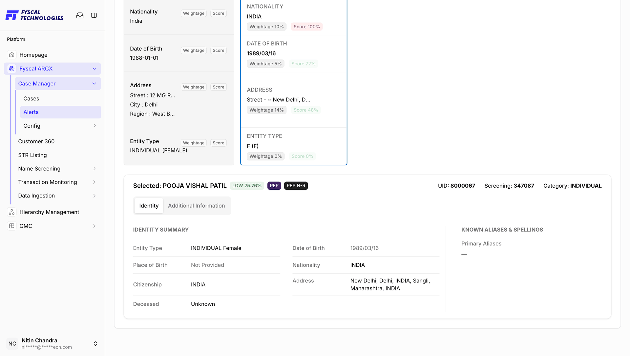Viewport: 630px width, 356px height.
Task: Click the Homepage house icon
Action: 12,55
